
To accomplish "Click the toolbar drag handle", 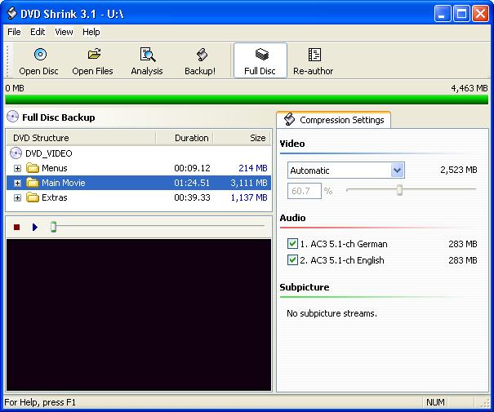I will pyautogui.click(x=8, y=60).
